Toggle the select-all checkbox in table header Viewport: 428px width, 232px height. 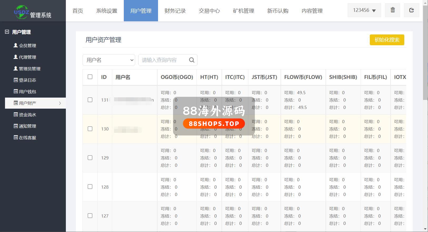point(90,77)
